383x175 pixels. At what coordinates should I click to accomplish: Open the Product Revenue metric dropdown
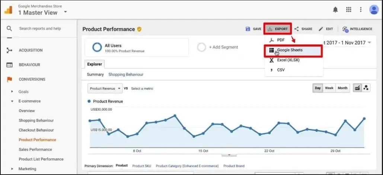click(x=105, y=89)
